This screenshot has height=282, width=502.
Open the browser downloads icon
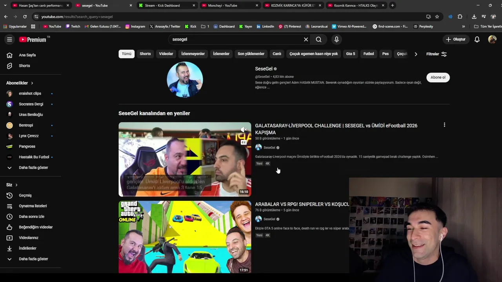(x=474, y=17)
